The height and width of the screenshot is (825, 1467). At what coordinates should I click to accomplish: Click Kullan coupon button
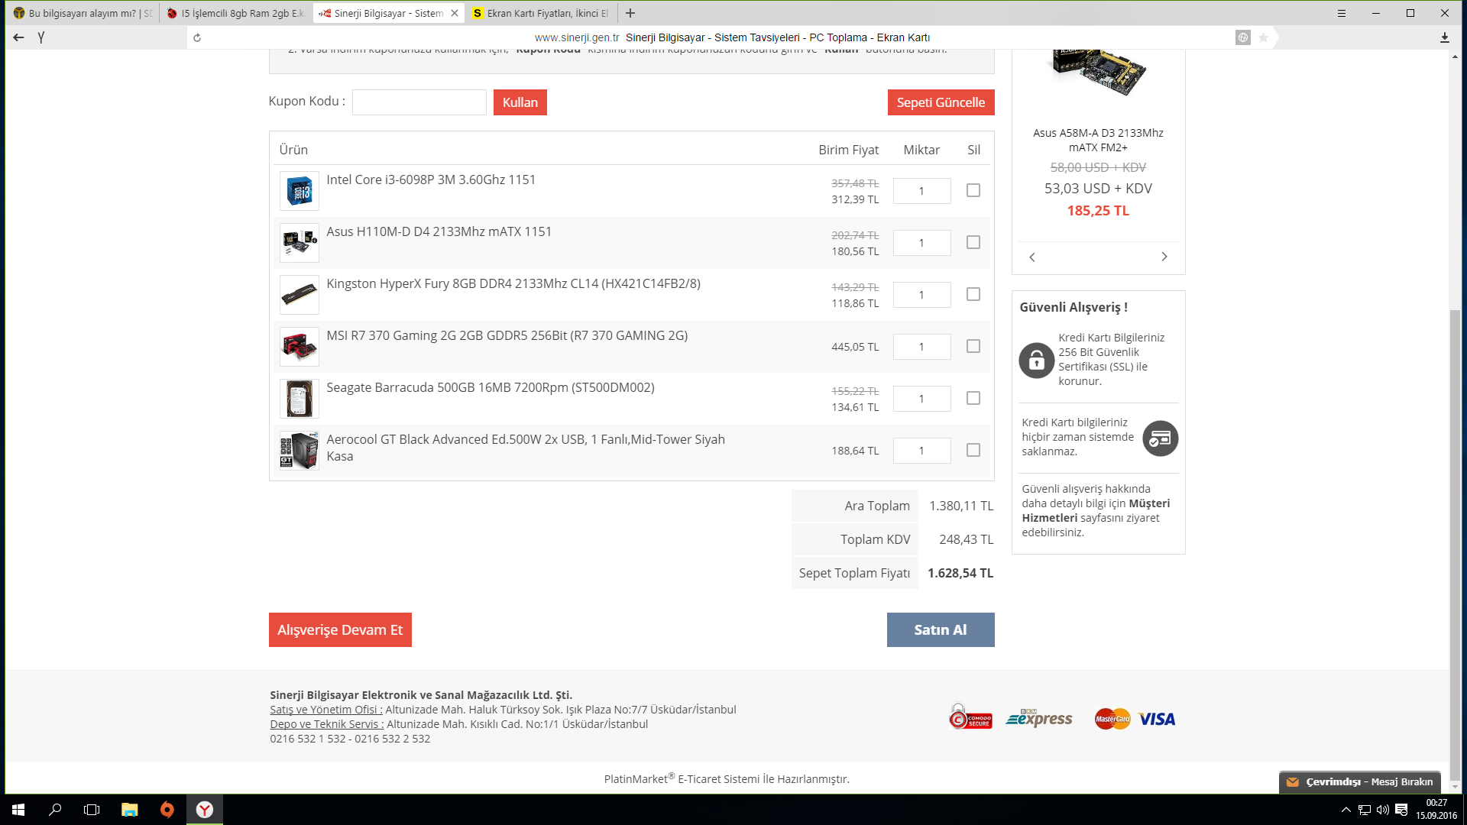tap(520, 102)
